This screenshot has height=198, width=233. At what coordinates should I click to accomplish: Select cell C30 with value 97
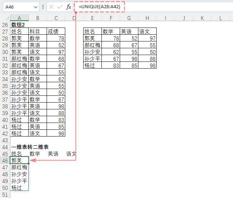[56, 52]
